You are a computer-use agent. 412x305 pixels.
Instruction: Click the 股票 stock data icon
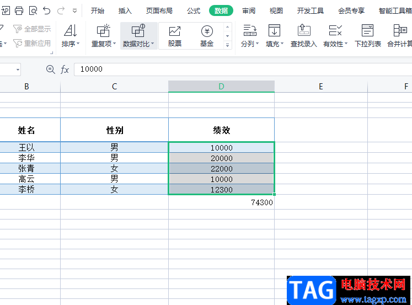[x=175, y=31]
